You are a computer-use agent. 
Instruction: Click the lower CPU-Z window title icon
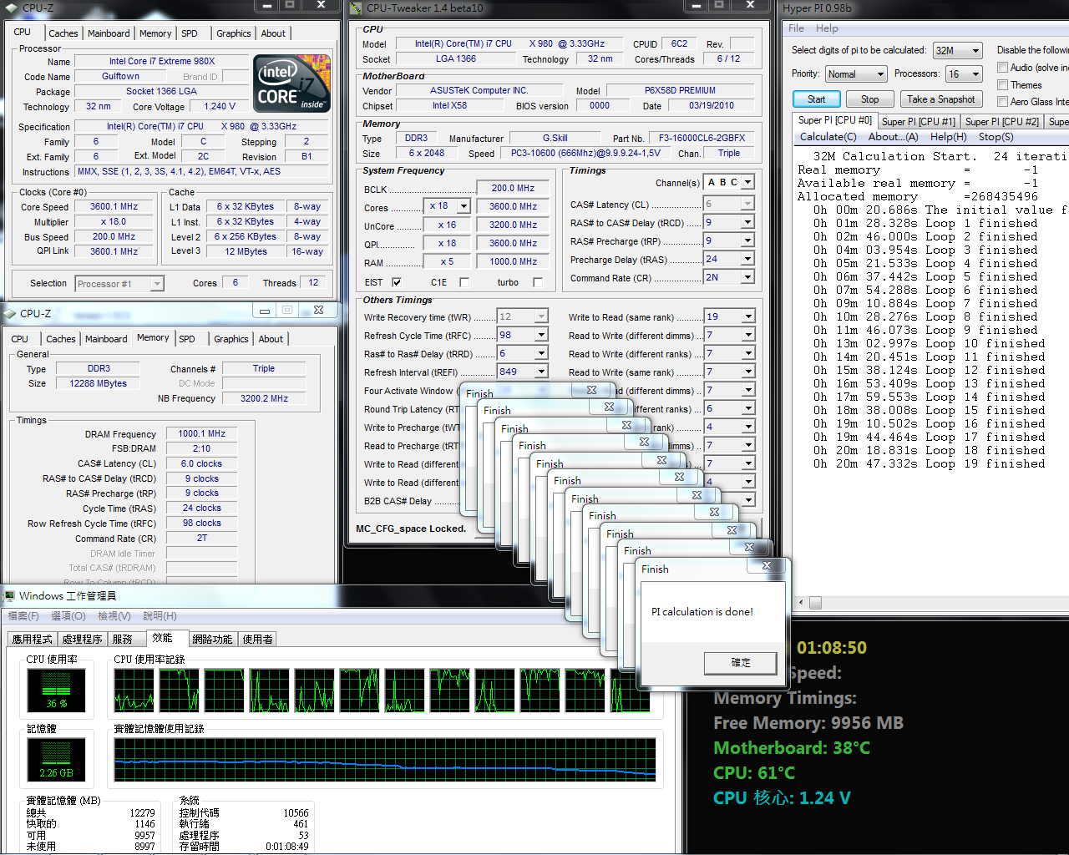pos(10,314)
